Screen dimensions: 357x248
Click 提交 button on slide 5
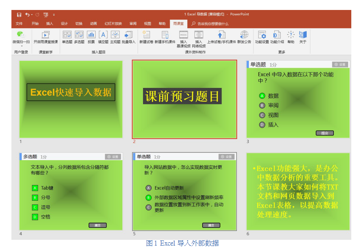pyautogui.click(x=211, y=225)
